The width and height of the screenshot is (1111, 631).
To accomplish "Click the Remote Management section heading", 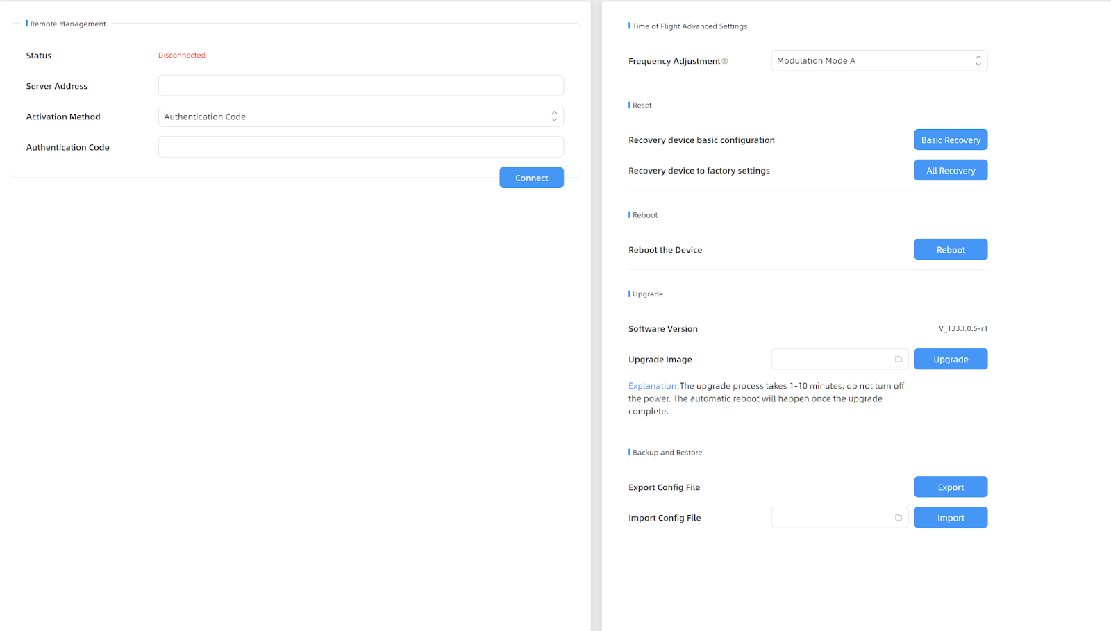I will point(68,24).
